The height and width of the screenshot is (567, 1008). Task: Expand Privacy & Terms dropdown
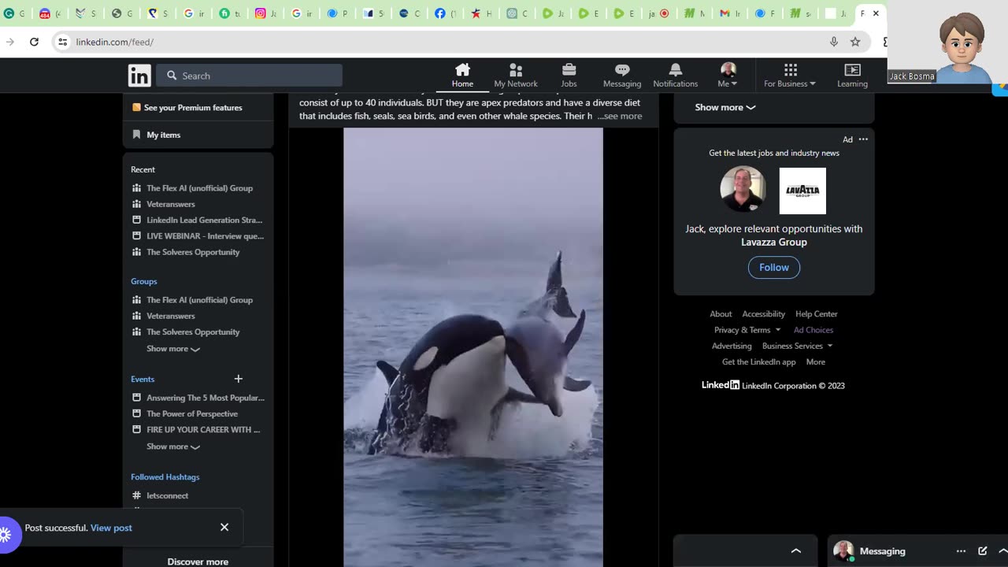point(747,330)
